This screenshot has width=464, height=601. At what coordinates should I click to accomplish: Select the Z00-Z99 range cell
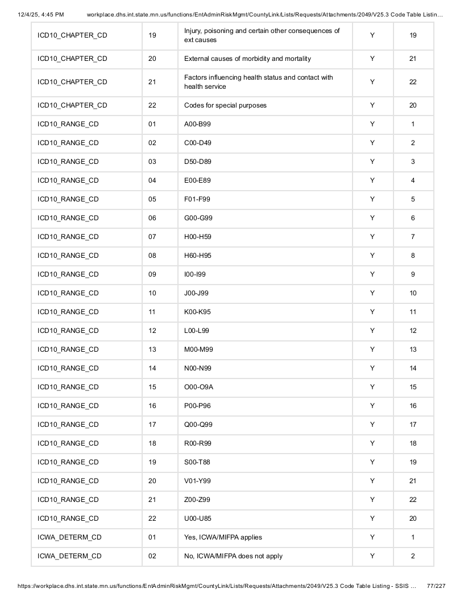[265, 500]
